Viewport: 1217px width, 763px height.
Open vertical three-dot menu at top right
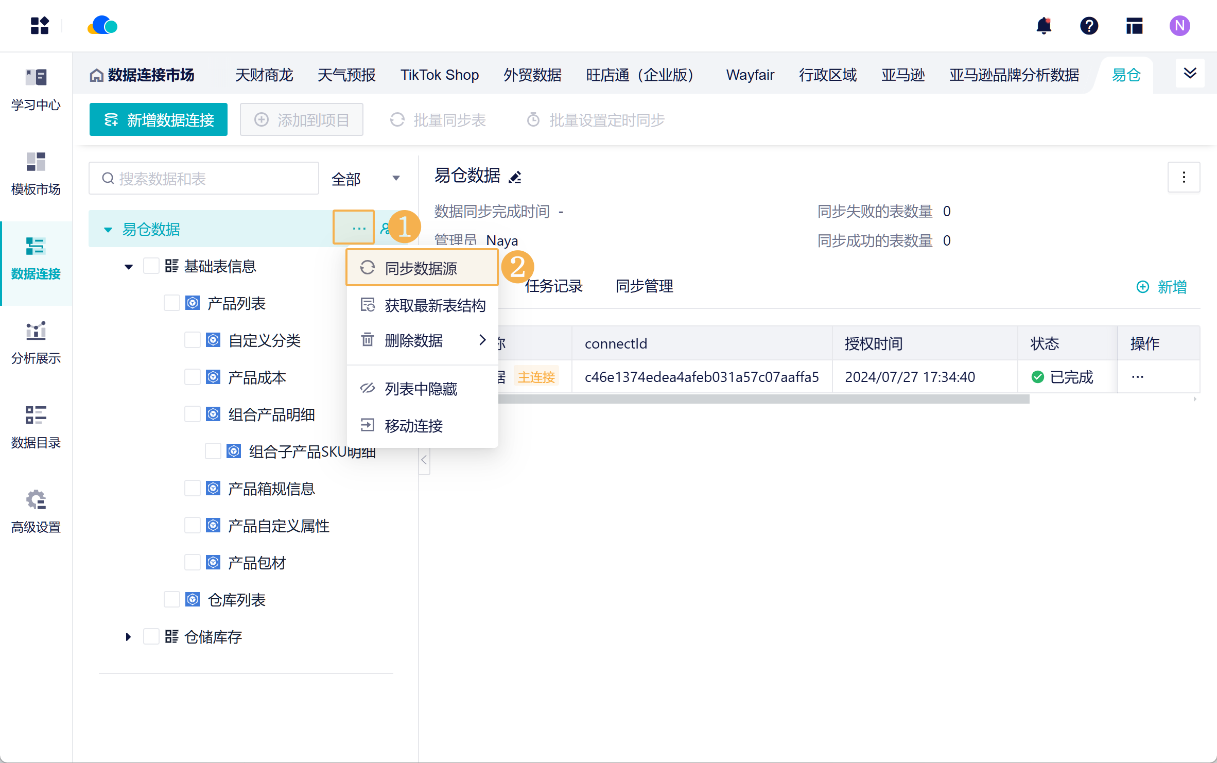(x=1184, y=177)
